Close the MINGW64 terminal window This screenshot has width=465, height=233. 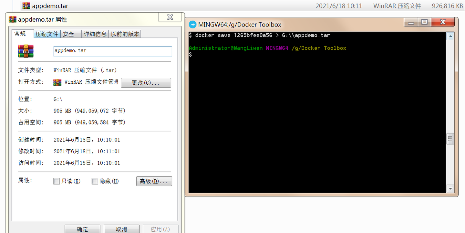pos(443,22)
